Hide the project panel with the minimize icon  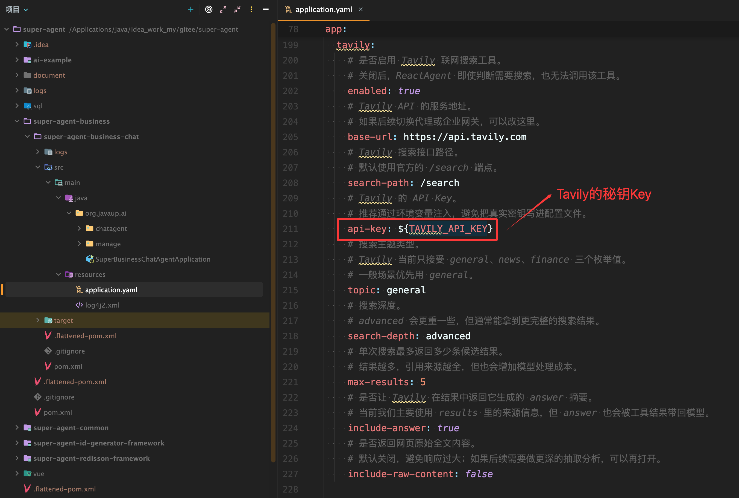coord(266,10)
